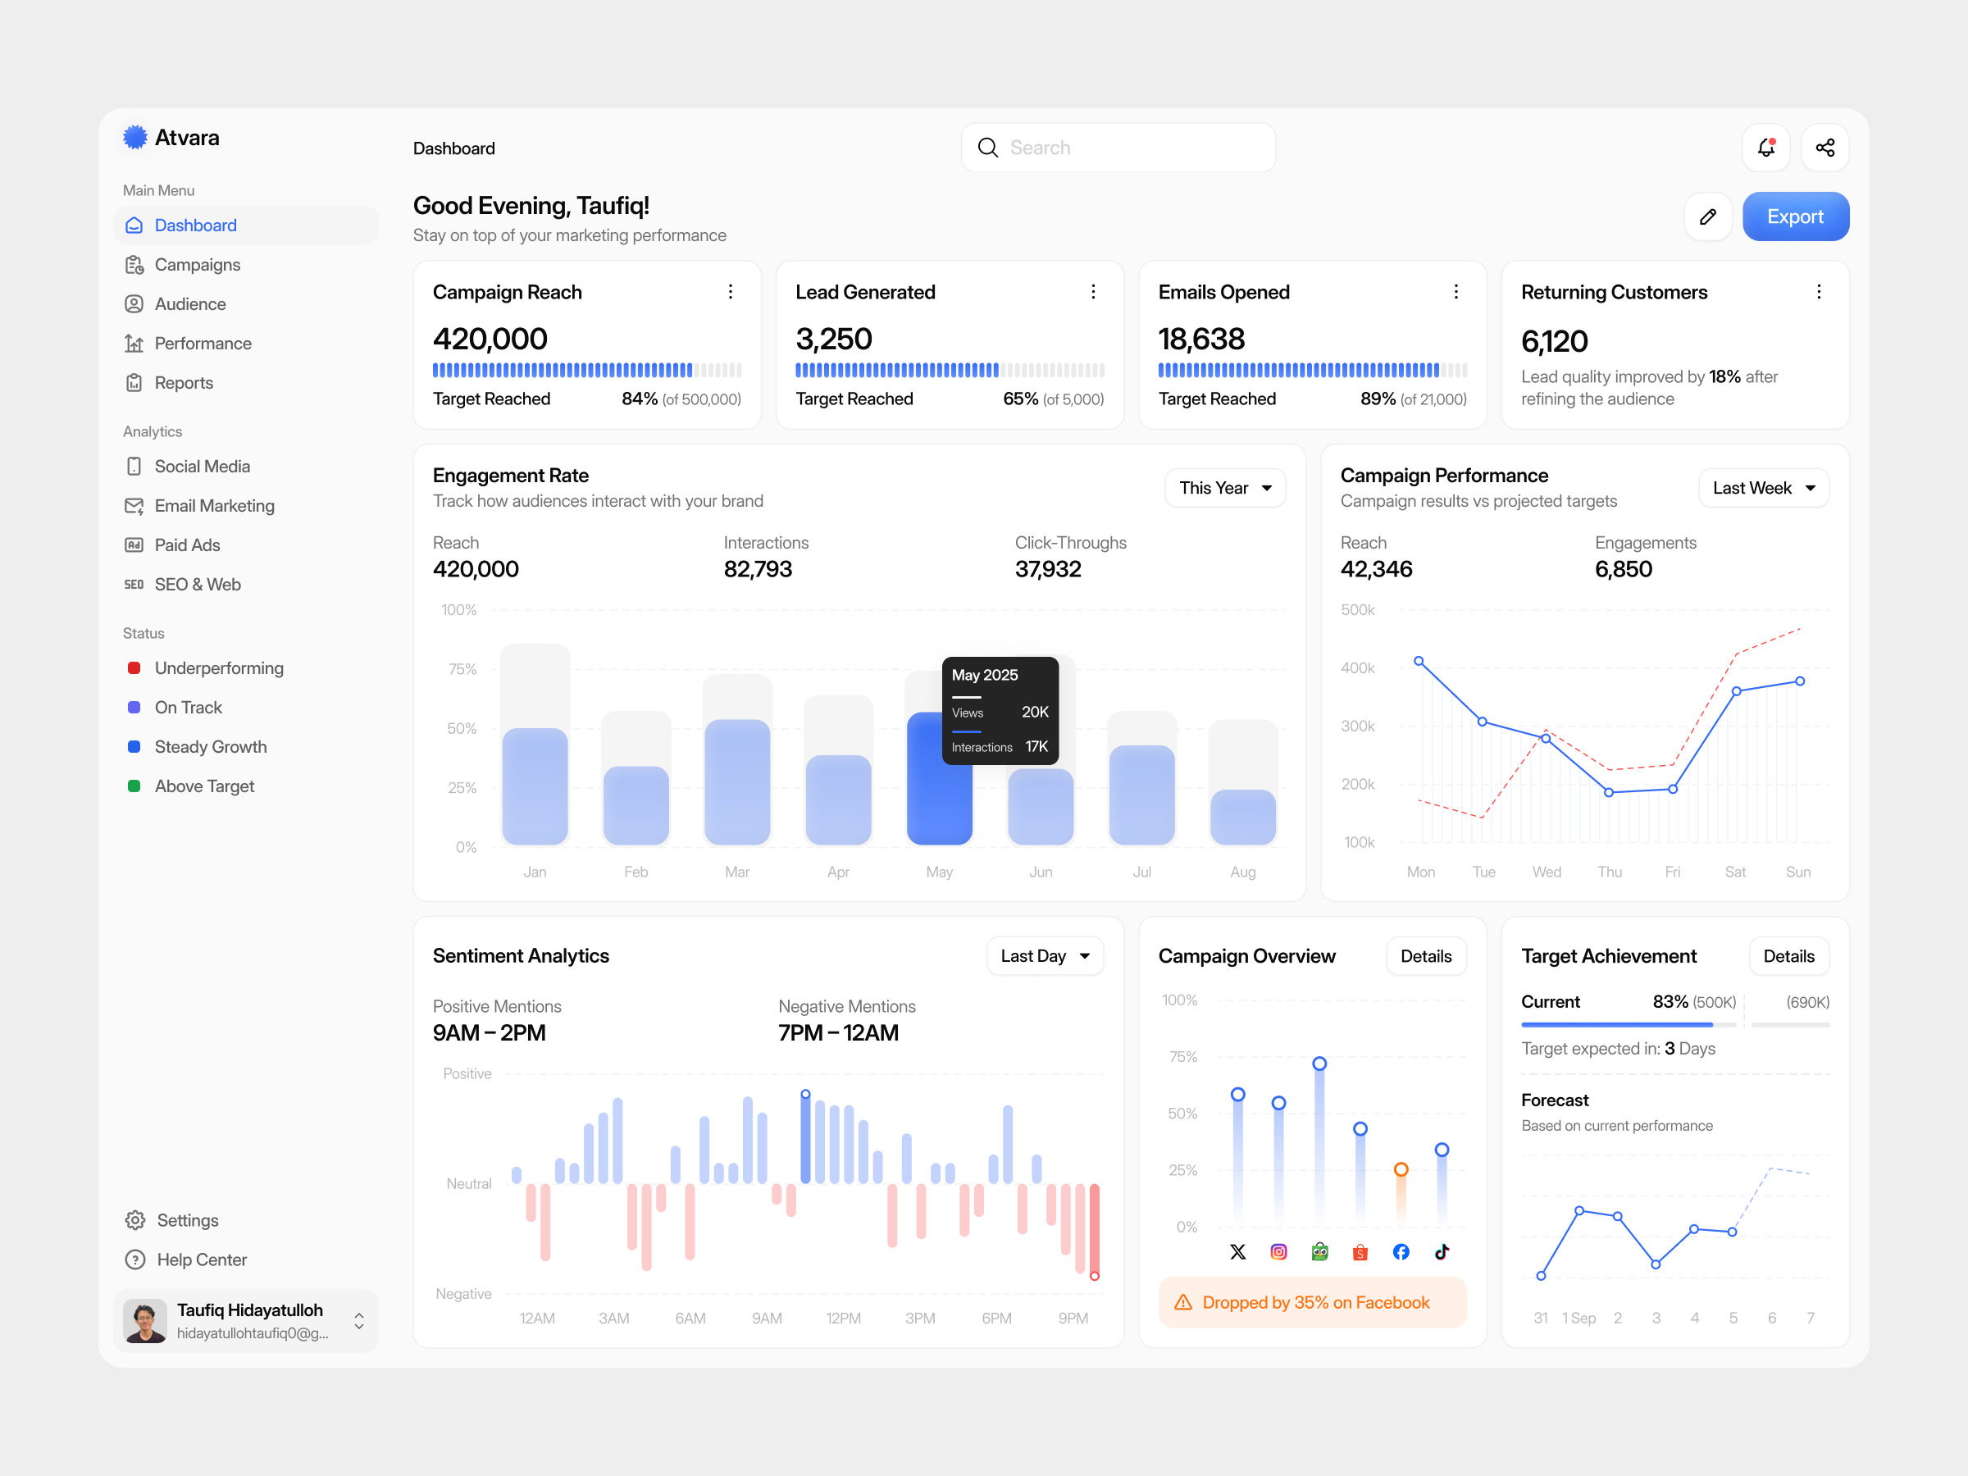Click the edit pencil next to Export

pyautogui.click(x=1707, y=216)
